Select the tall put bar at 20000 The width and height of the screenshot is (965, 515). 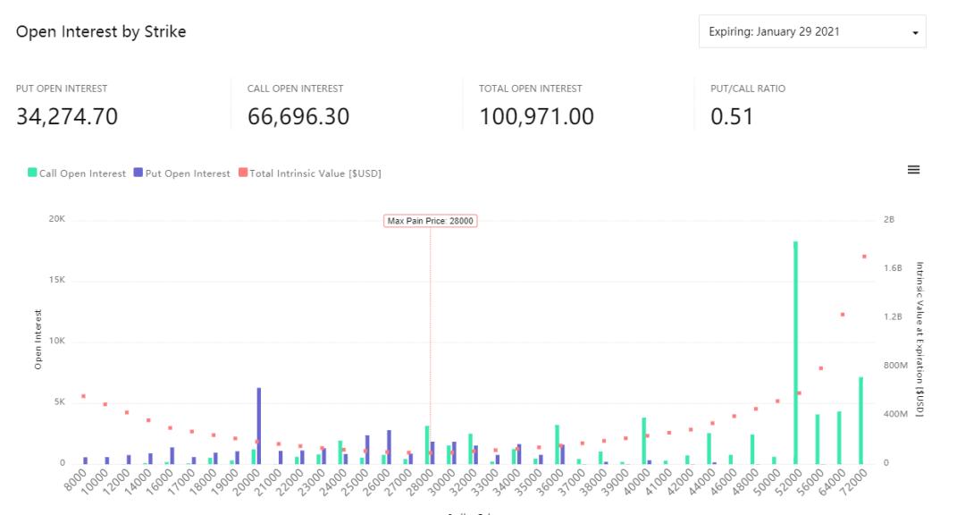click(259, 426)
